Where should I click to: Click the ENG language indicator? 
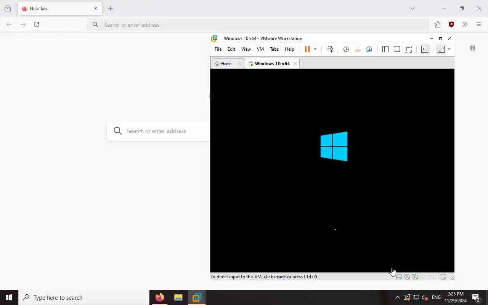436,297
